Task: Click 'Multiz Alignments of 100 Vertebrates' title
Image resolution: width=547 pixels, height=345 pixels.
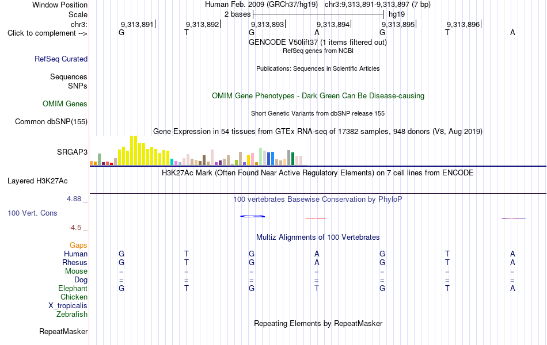Action: click(x=318, y=237)
